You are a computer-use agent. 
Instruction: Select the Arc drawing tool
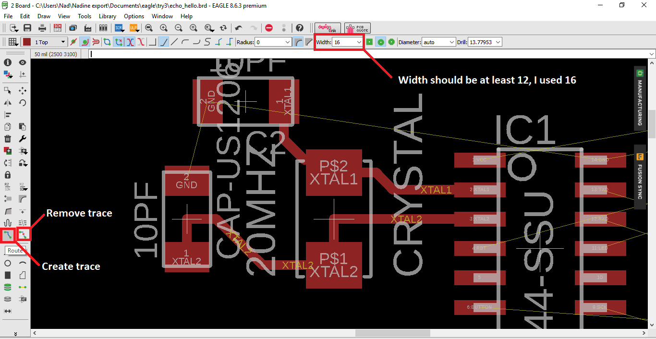coord(23,263)
